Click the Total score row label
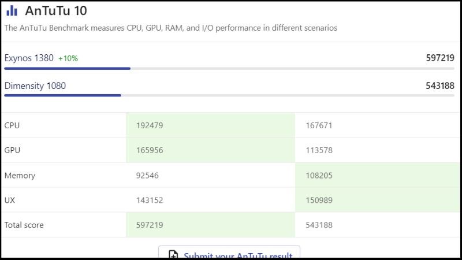Screen dimensions: 462x260 24,225
